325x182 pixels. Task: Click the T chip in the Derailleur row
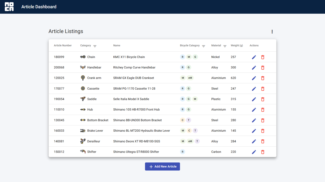click(x=197, y=141)
